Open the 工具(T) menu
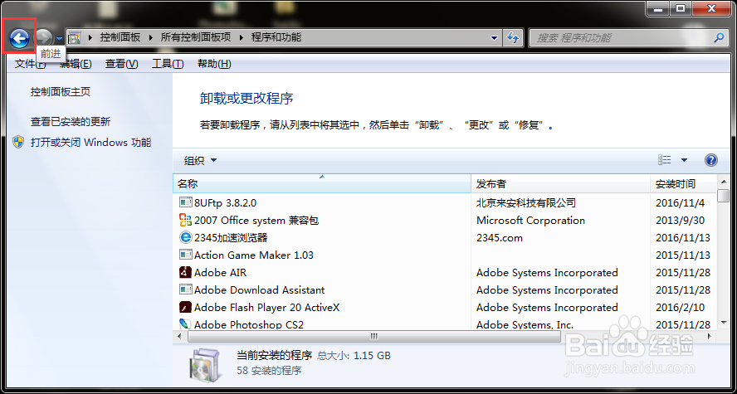The image size is (737, 394). [x=168, y=64]
